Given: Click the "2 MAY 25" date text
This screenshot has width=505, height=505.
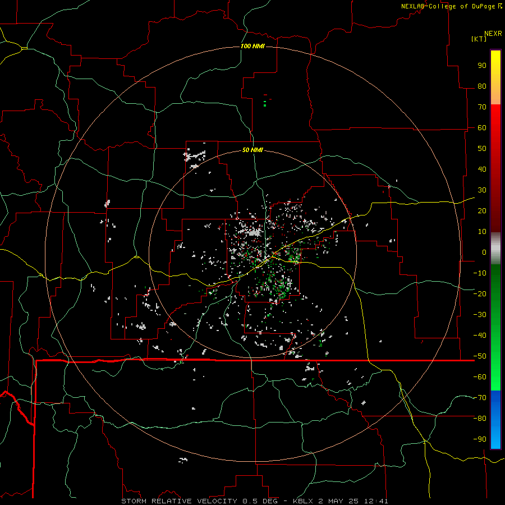Looking at the screenshot, I should [338, 501].
